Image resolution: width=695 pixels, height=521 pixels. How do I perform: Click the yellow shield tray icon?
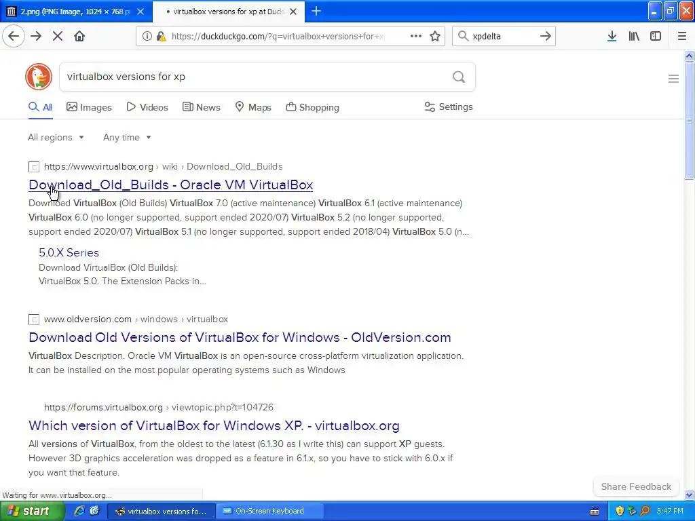620,511
